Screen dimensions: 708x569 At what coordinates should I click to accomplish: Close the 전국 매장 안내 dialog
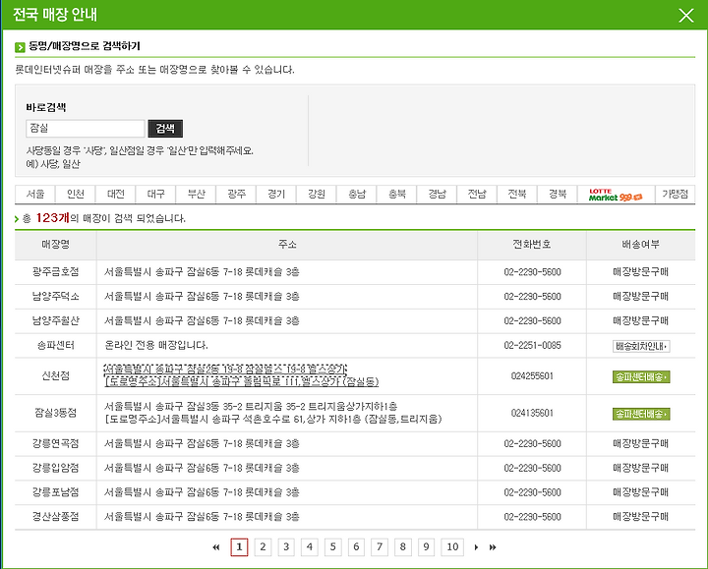686,16
